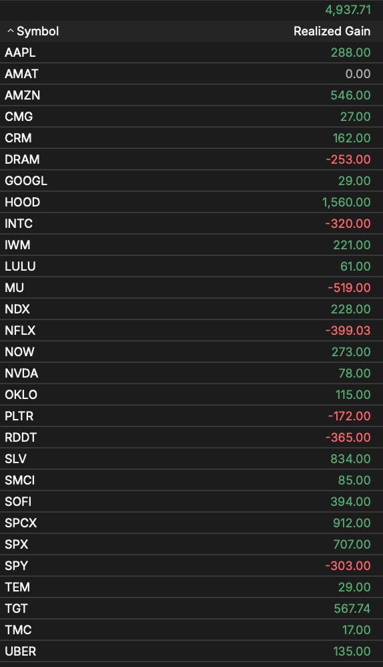
Task: Select the MU loss value -519.00
Action: [x=349, y=287]
